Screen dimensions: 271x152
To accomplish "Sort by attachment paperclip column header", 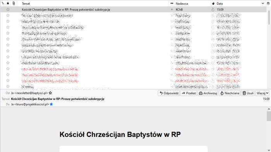I will pyautogui.click(x=14, y=3).
